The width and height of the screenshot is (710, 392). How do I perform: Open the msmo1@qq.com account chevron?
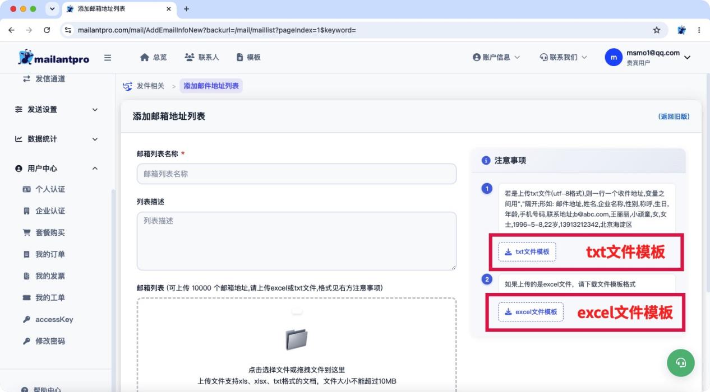687,58
